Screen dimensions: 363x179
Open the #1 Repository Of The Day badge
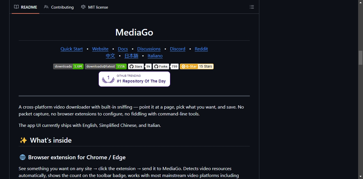tap(134, 79)
